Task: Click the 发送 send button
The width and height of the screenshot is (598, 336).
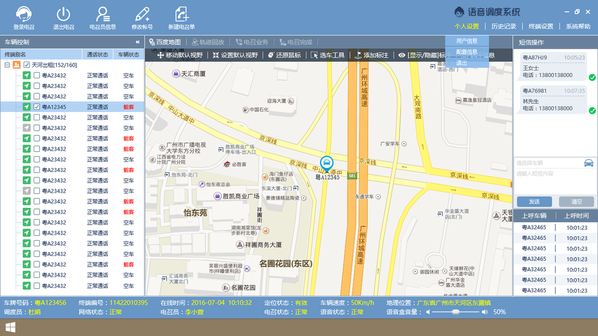Action: pyautogui.click(x=534, y=202)
